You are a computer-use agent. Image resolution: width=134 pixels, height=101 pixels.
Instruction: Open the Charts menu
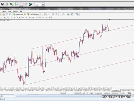[4, 11]
